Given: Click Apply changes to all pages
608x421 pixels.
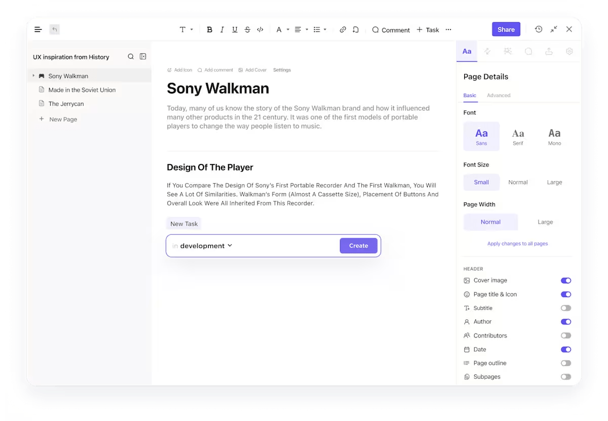Looking at the screenshot, I should click(517, 243).
